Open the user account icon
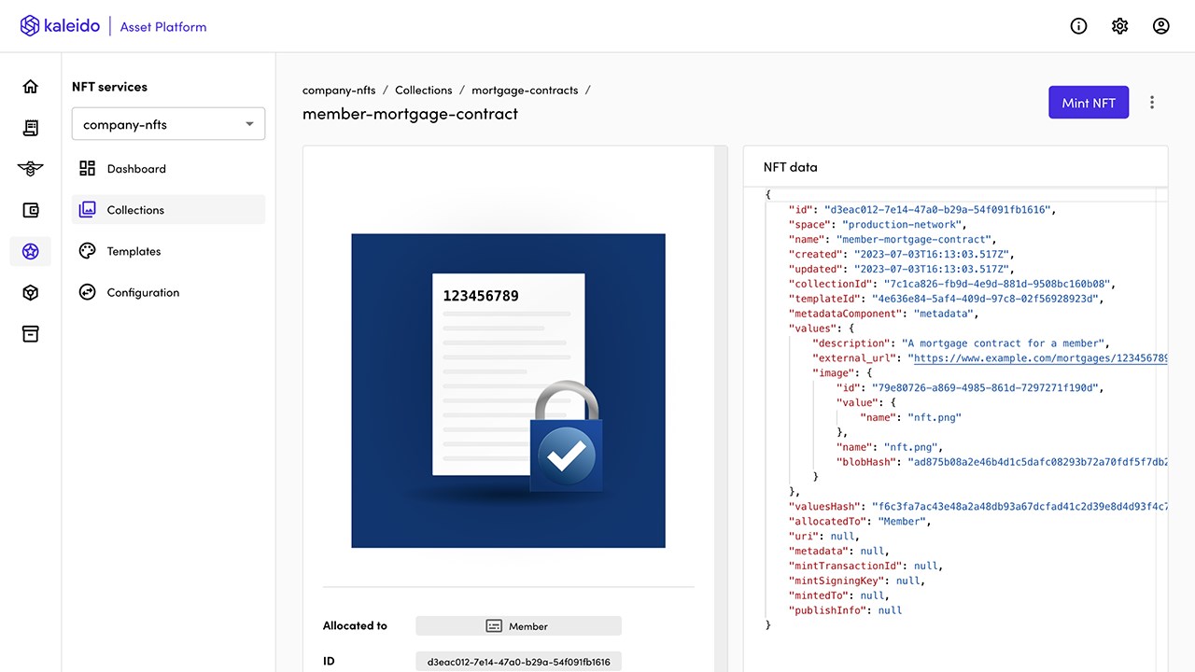 pos(1160,26)
